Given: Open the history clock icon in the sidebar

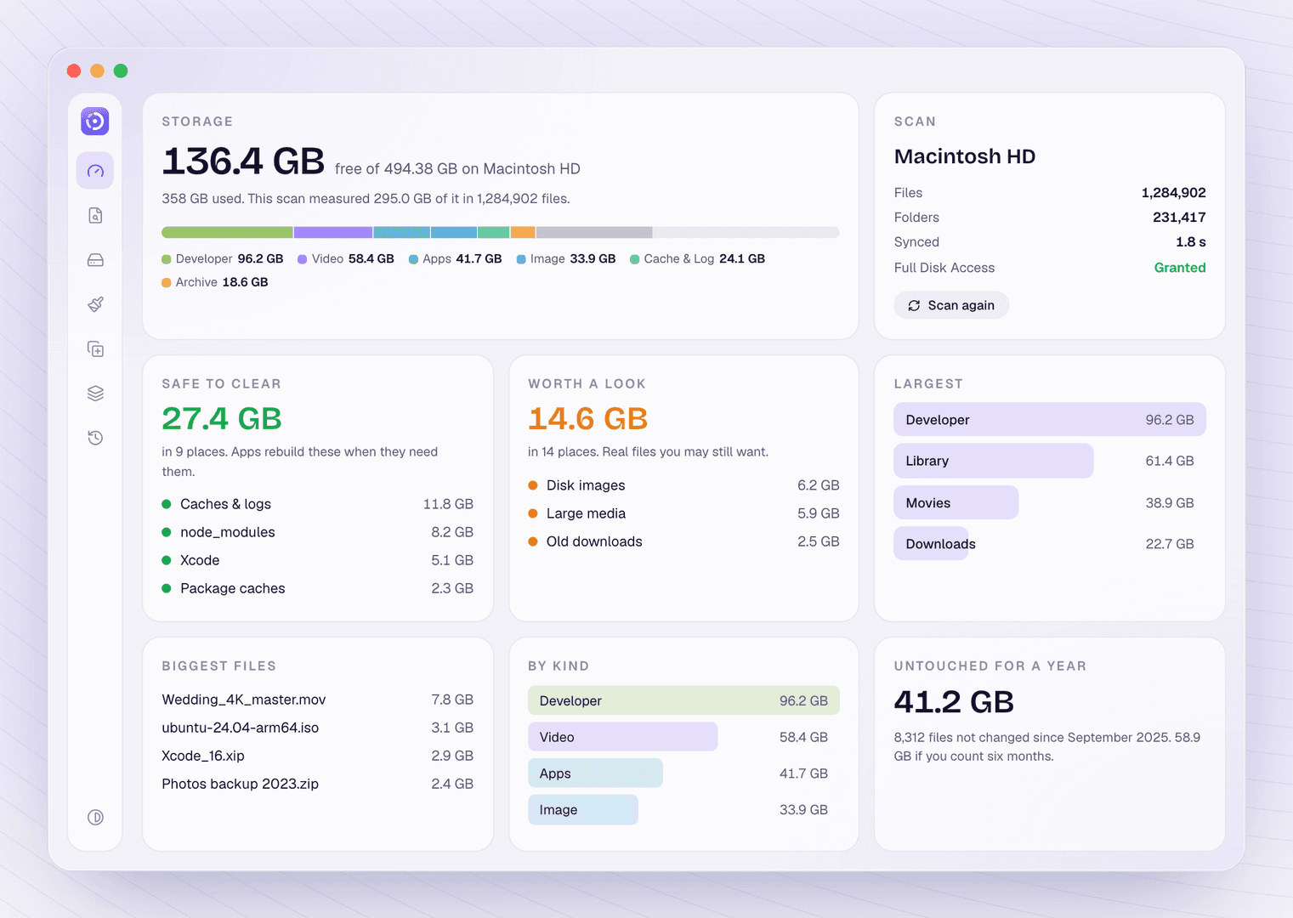Looking at the screenshot, I should coord(95,438).
